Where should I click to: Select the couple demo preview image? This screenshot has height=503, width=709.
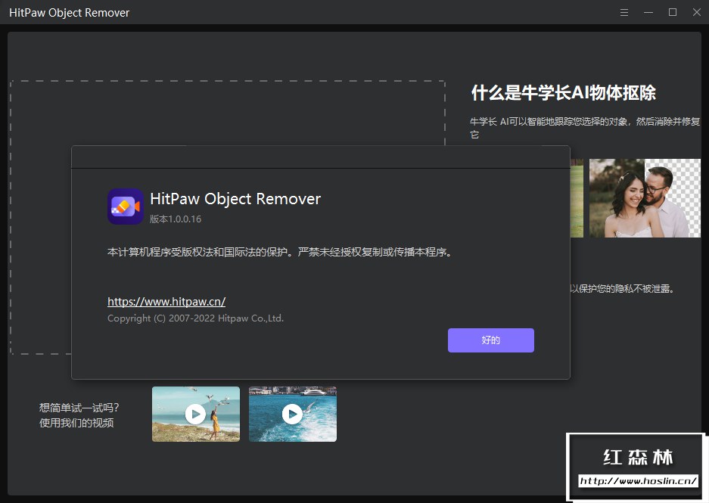645,198
